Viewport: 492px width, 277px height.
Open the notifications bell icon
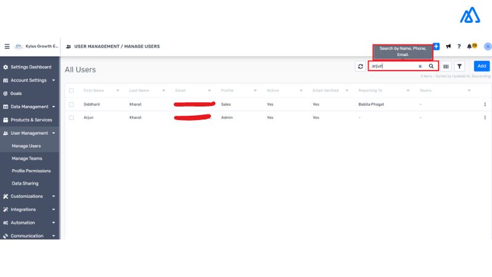pos(469,47)
